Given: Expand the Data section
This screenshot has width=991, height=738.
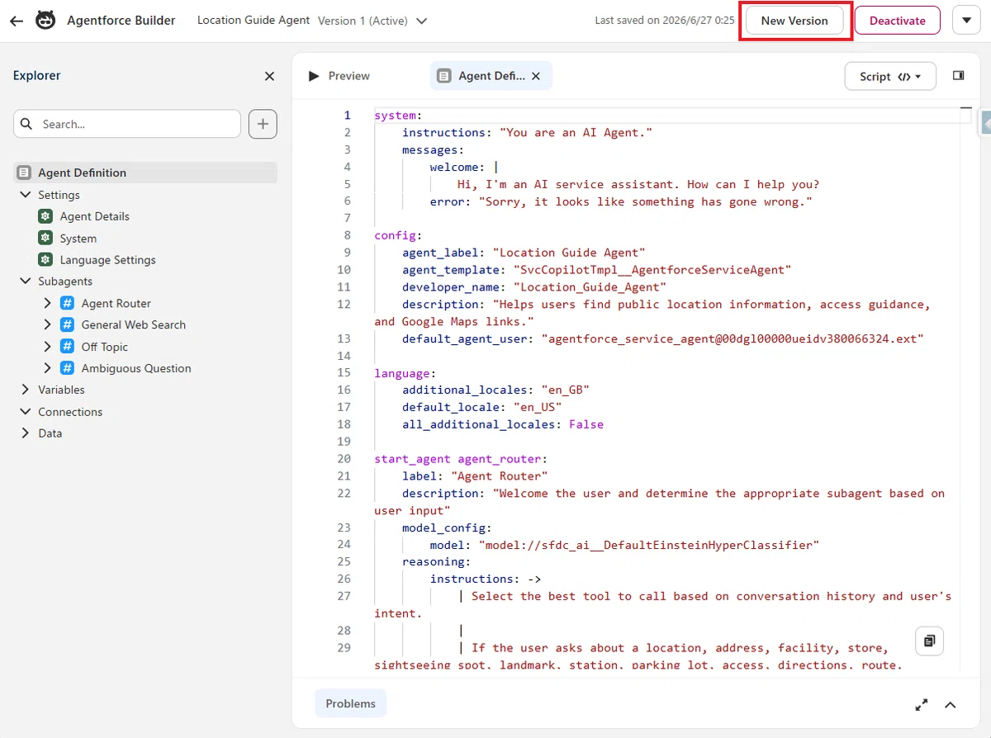Looking at the screenshot, I should point(25,433).
